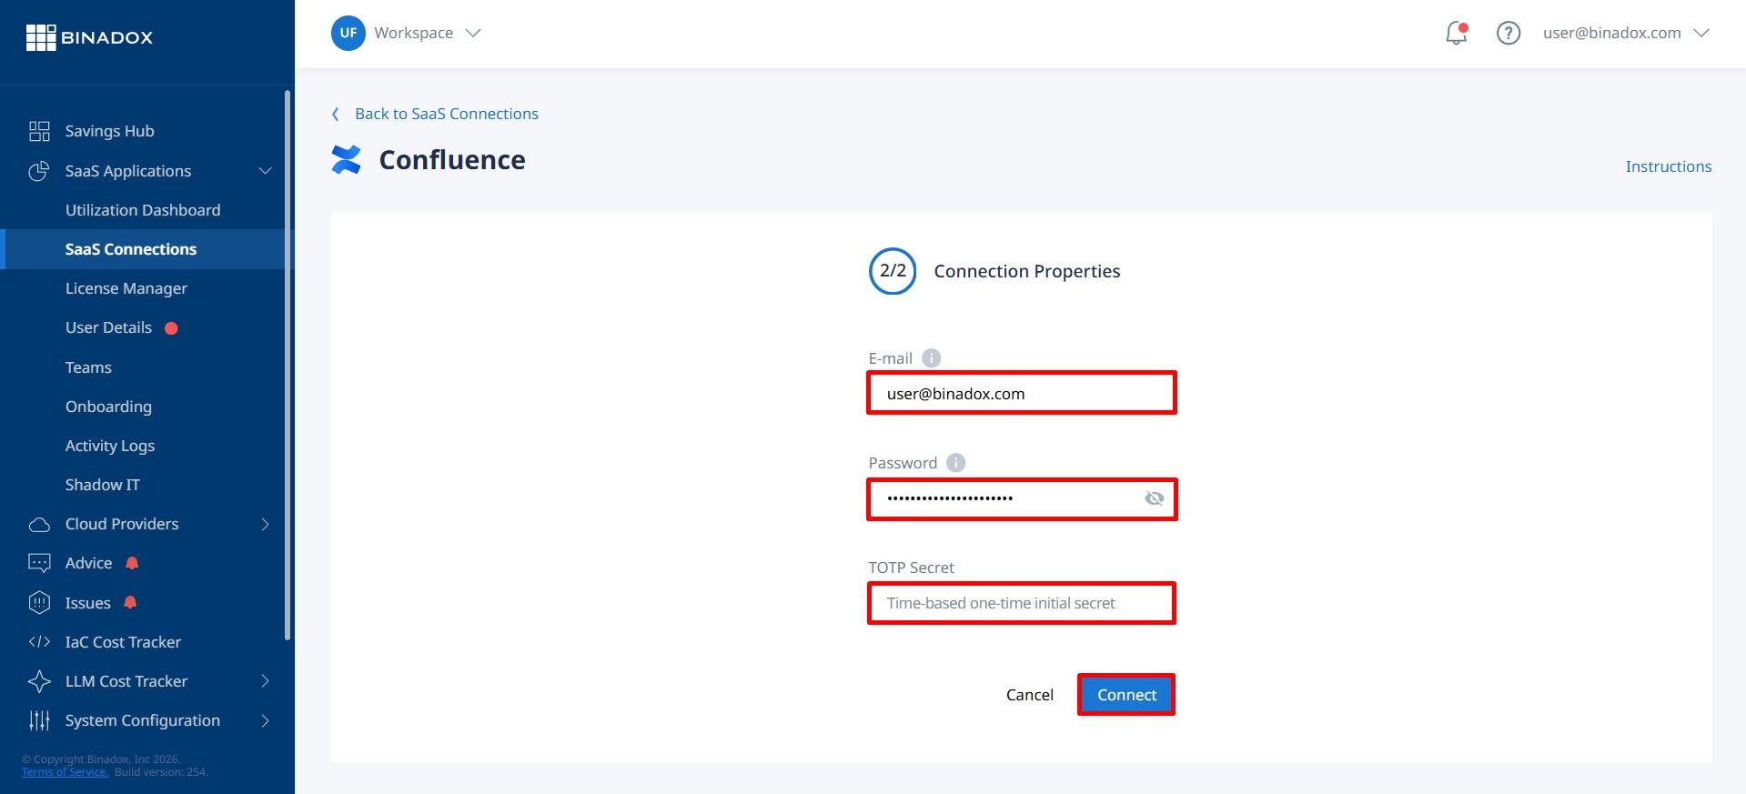Image resolution: width=1746 pixels, height=794 pixels.
Task: Click the Password info icon
Action: (x=955, y=463)
